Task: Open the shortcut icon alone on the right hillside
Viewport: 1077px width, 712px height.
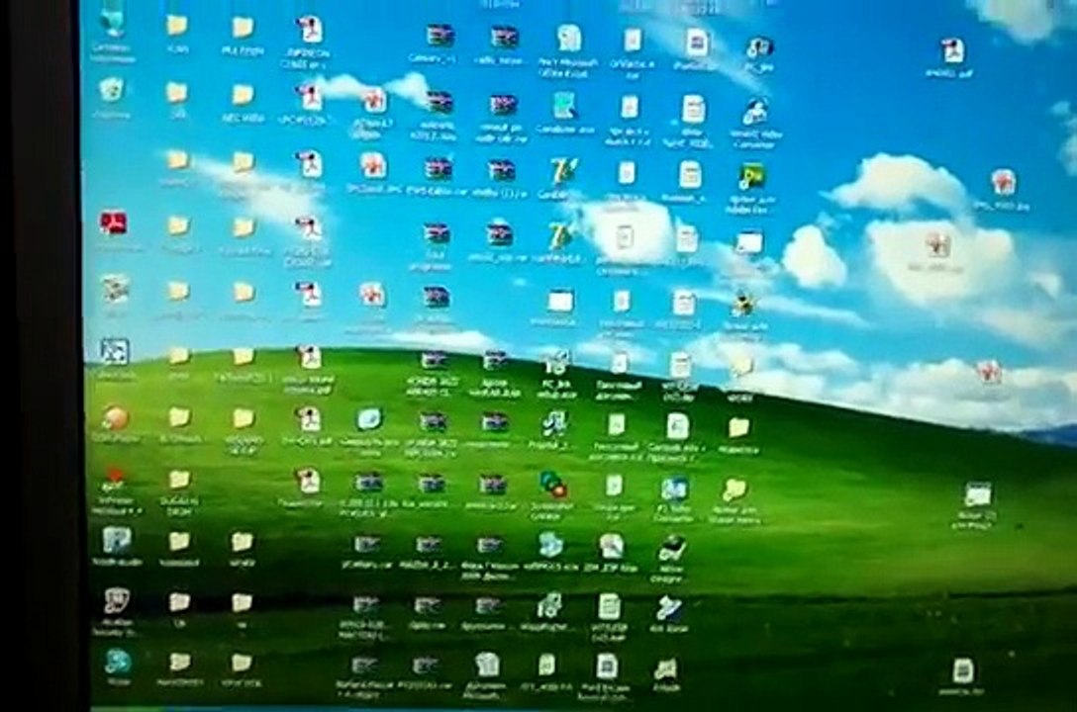Action: click(x=976, y=494)
